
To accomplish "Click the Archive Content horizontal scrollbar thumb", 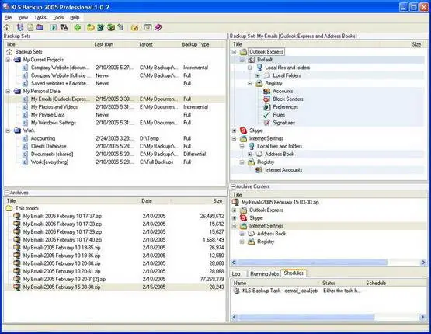I will [x=312, y=263].
